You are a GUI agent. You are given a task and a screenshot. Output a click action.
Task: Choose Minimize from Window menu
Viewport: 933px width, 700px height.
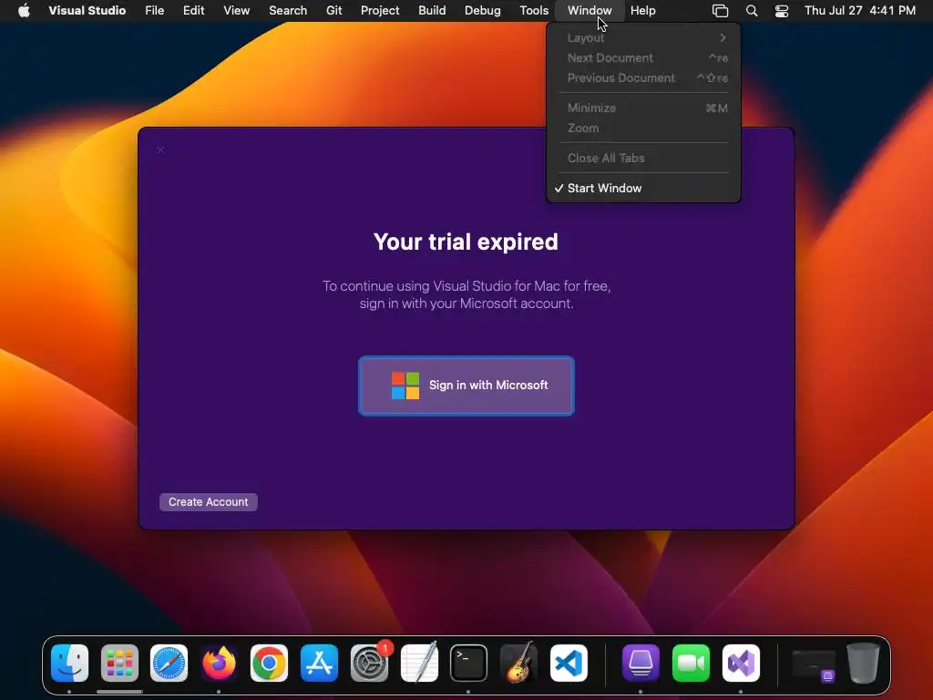click(x=643, y=108)
